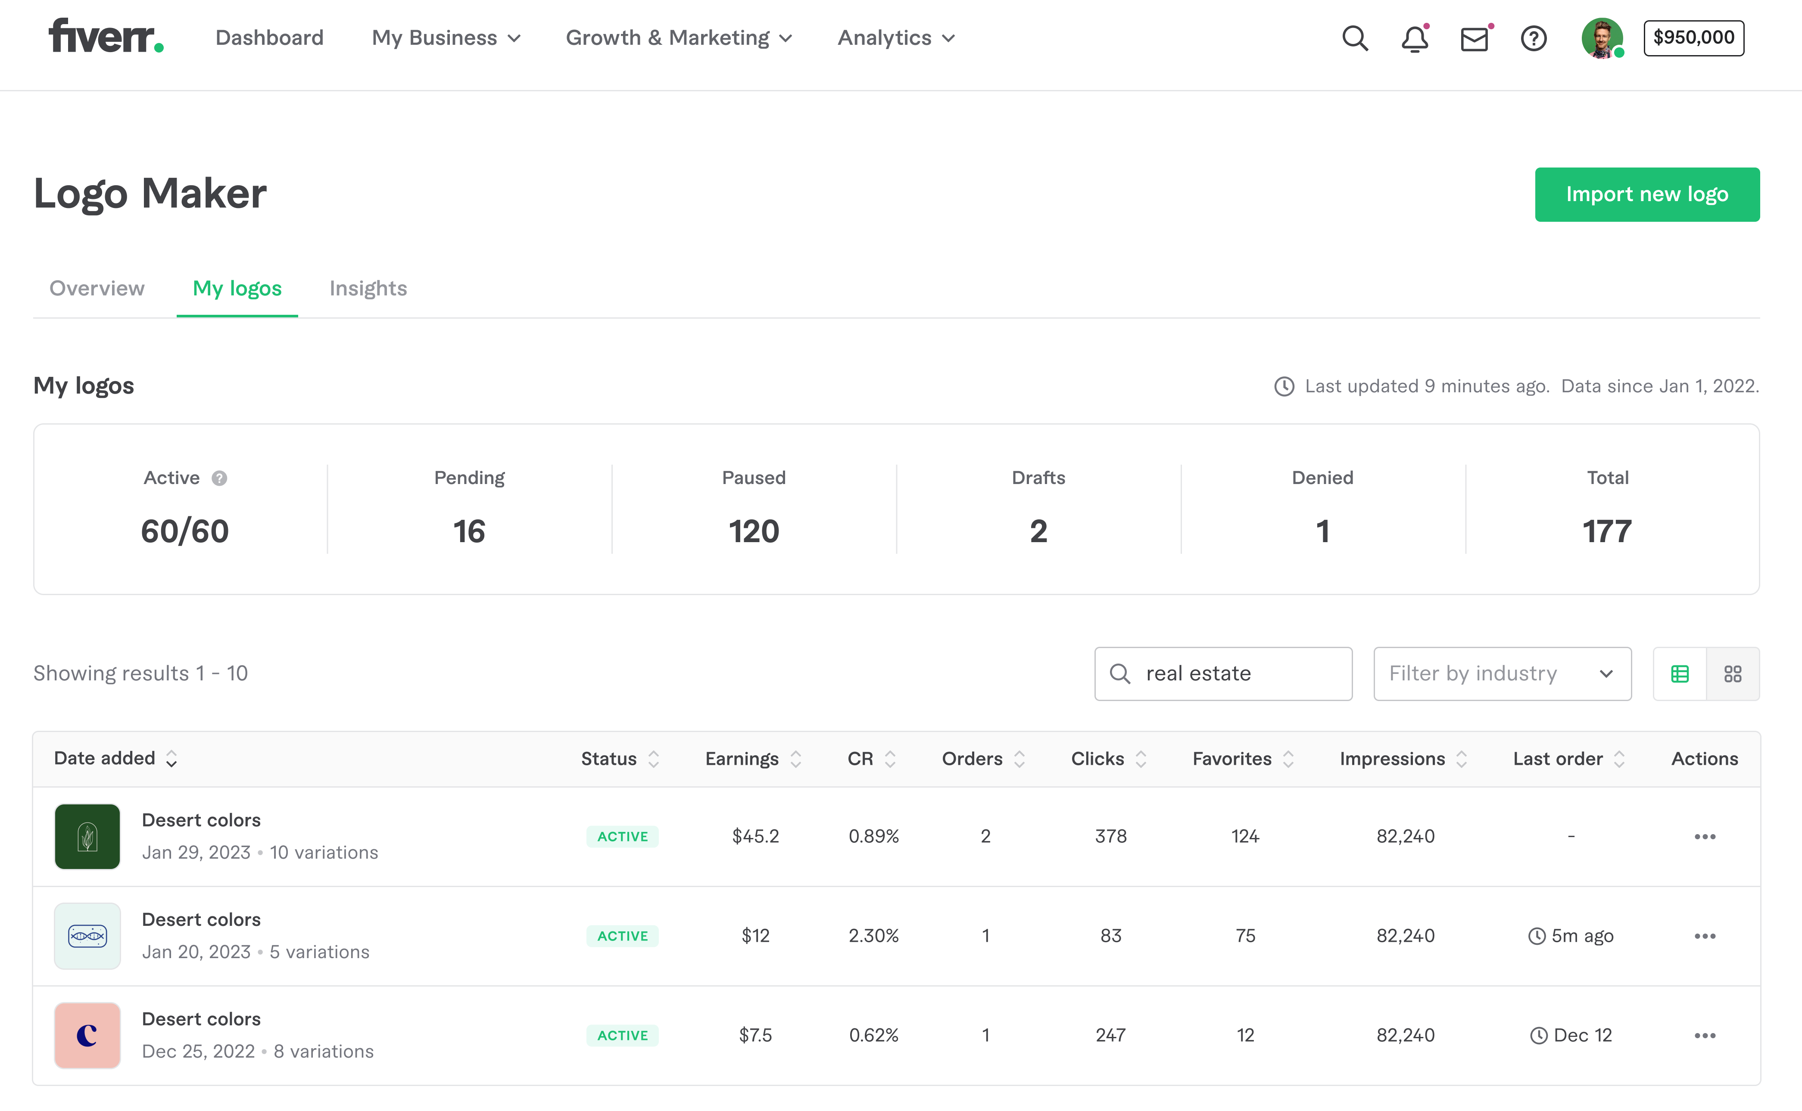Viewport: 1802px width, 1111px height.
Task: Open the notifications bell
Action: click(x=1414, y=38)
